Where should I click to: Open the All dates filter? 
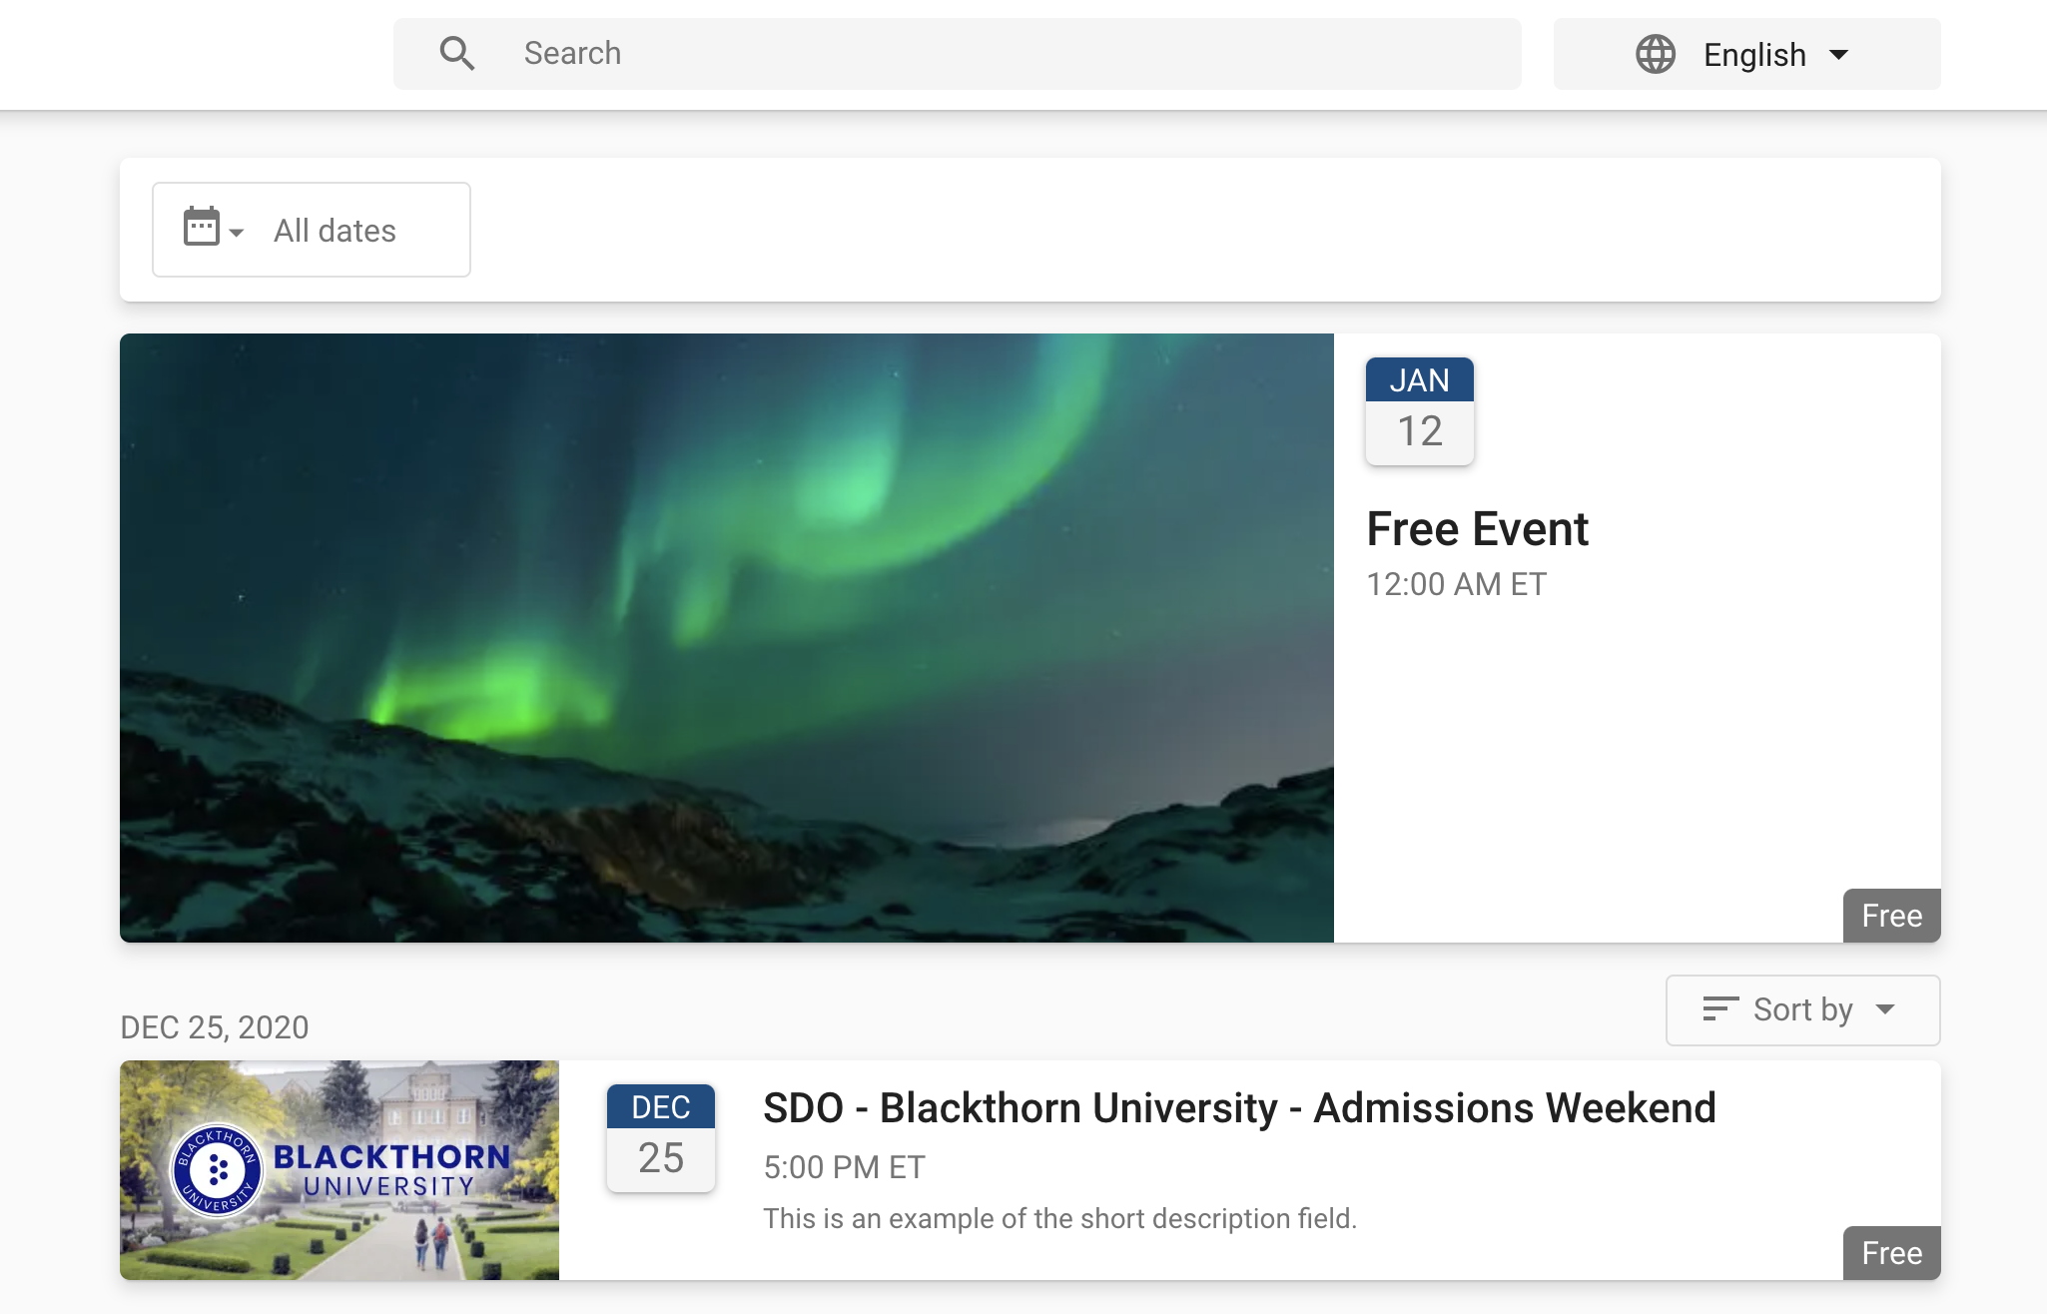coord(335,231)
